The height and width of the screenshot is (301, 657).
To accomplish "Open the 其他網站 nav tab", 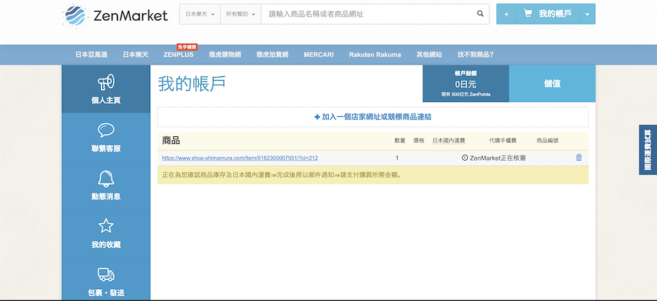I will point(429,54).
